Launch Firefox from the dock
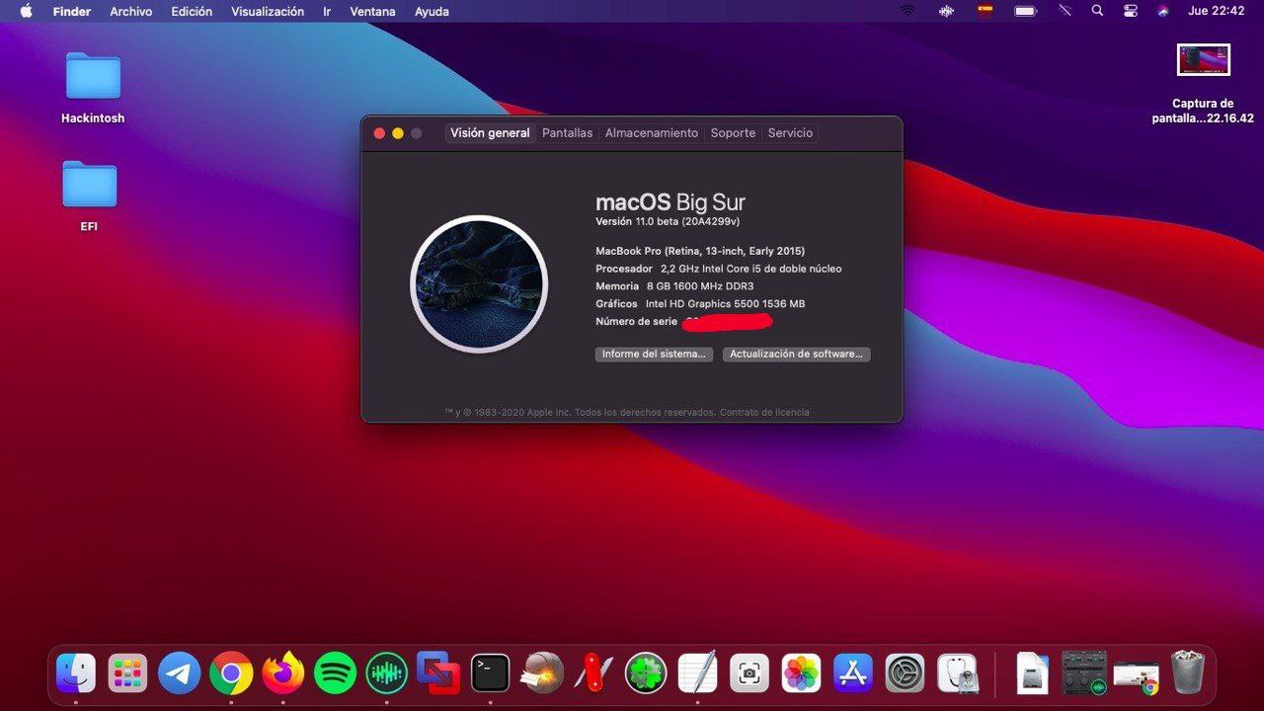Screen dimensions: 1264x711 [x=283, y=673]
